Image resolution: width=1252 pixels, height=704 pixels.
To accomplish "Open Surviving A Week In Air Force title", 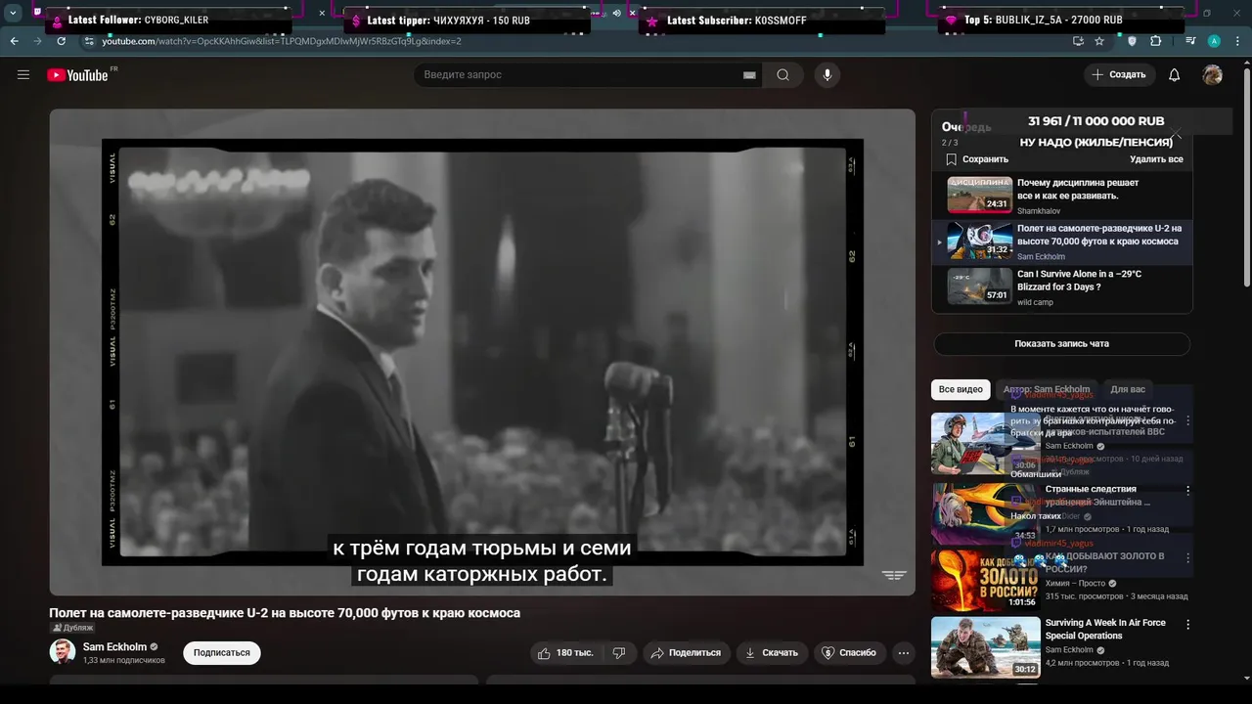I will click(1105, 629).
